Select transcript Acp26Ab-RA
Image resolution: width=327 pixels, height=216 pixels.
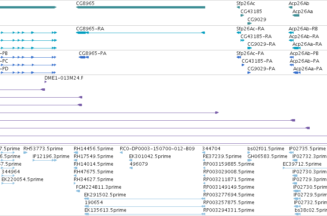point(291,40)
